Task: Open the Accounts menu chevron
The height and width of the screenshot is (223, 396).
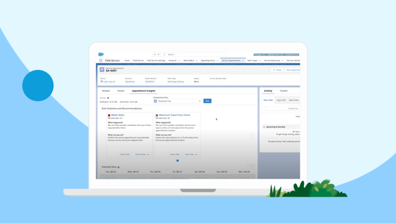Action: [x=179, y=60]
